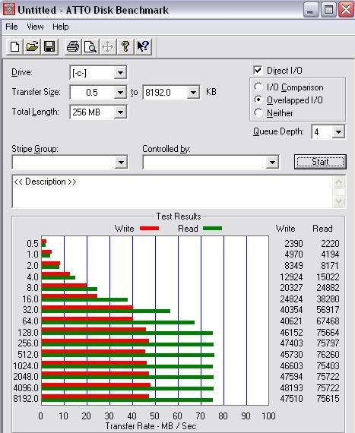Open the Help menu
Screen dimensions: 355x433
tap(61, 27)
